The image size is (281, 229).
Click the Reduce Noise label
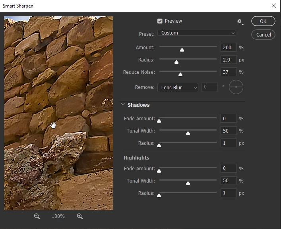(x=139, y=72)
